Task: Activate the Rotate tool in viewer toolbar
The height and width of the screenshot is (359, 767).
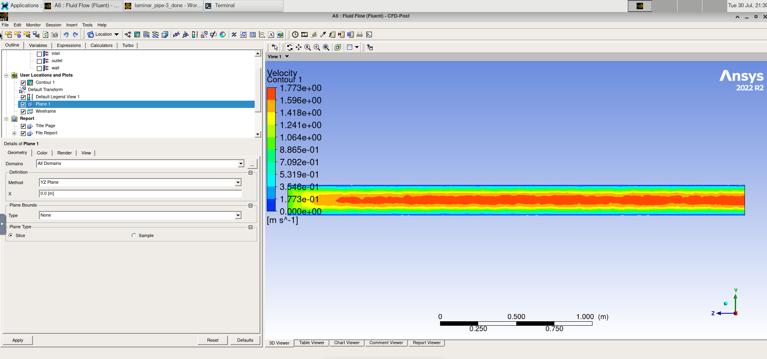Action: pyautogui.click(x=290, y=47)
